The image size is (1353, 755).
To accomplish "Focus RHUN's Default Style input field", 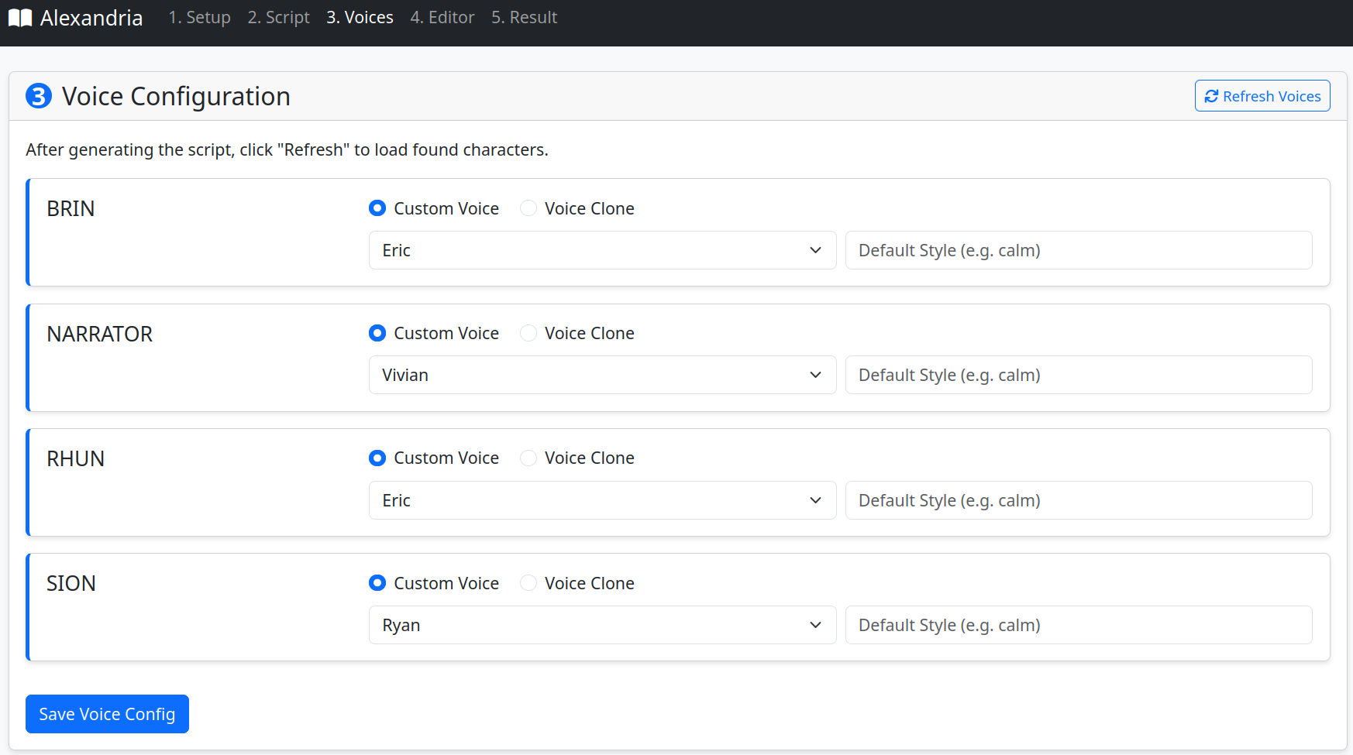I will point(1079,500).
